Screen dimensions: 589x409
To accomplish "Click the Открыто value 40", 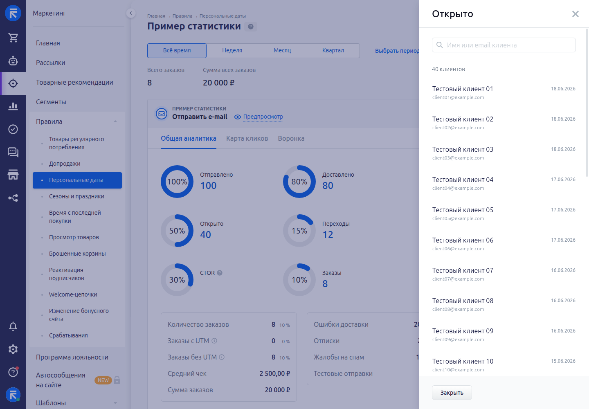I will coord(205,235).
